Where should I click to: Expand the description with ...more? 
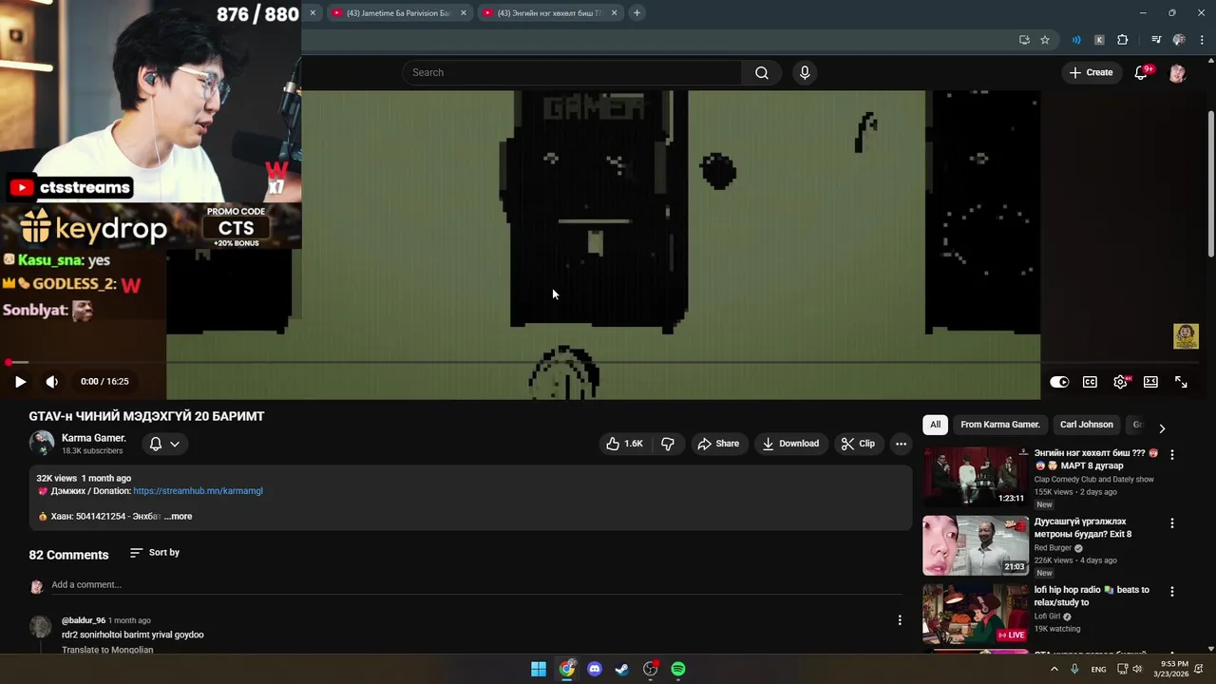coord(178,517)
